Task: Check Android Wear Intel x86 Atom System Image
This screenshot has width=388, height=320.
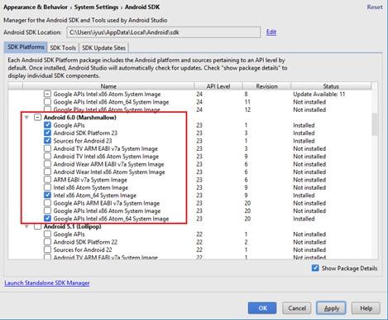Action: (x=47, y=172)
